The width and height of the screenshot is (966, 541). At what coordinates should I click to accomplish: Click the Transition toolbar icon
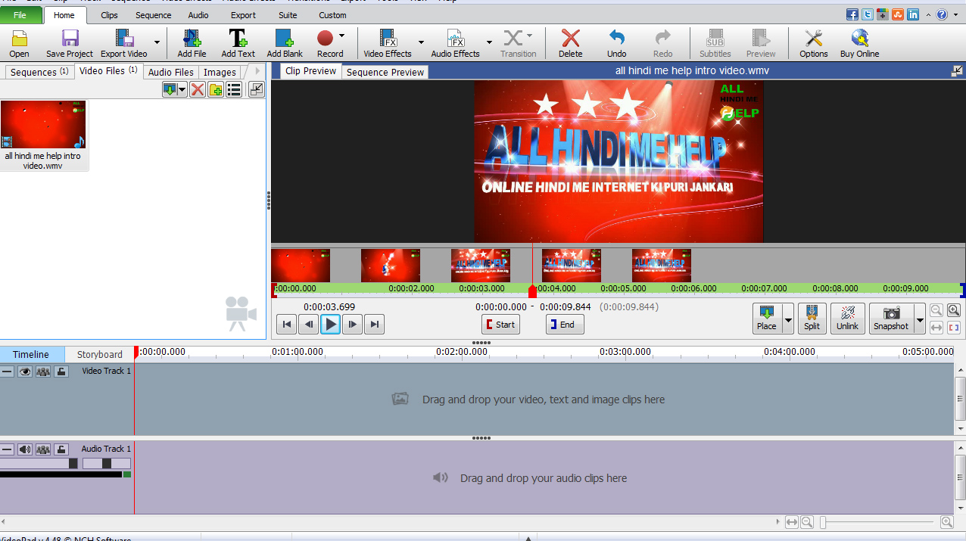click(514, 38)
